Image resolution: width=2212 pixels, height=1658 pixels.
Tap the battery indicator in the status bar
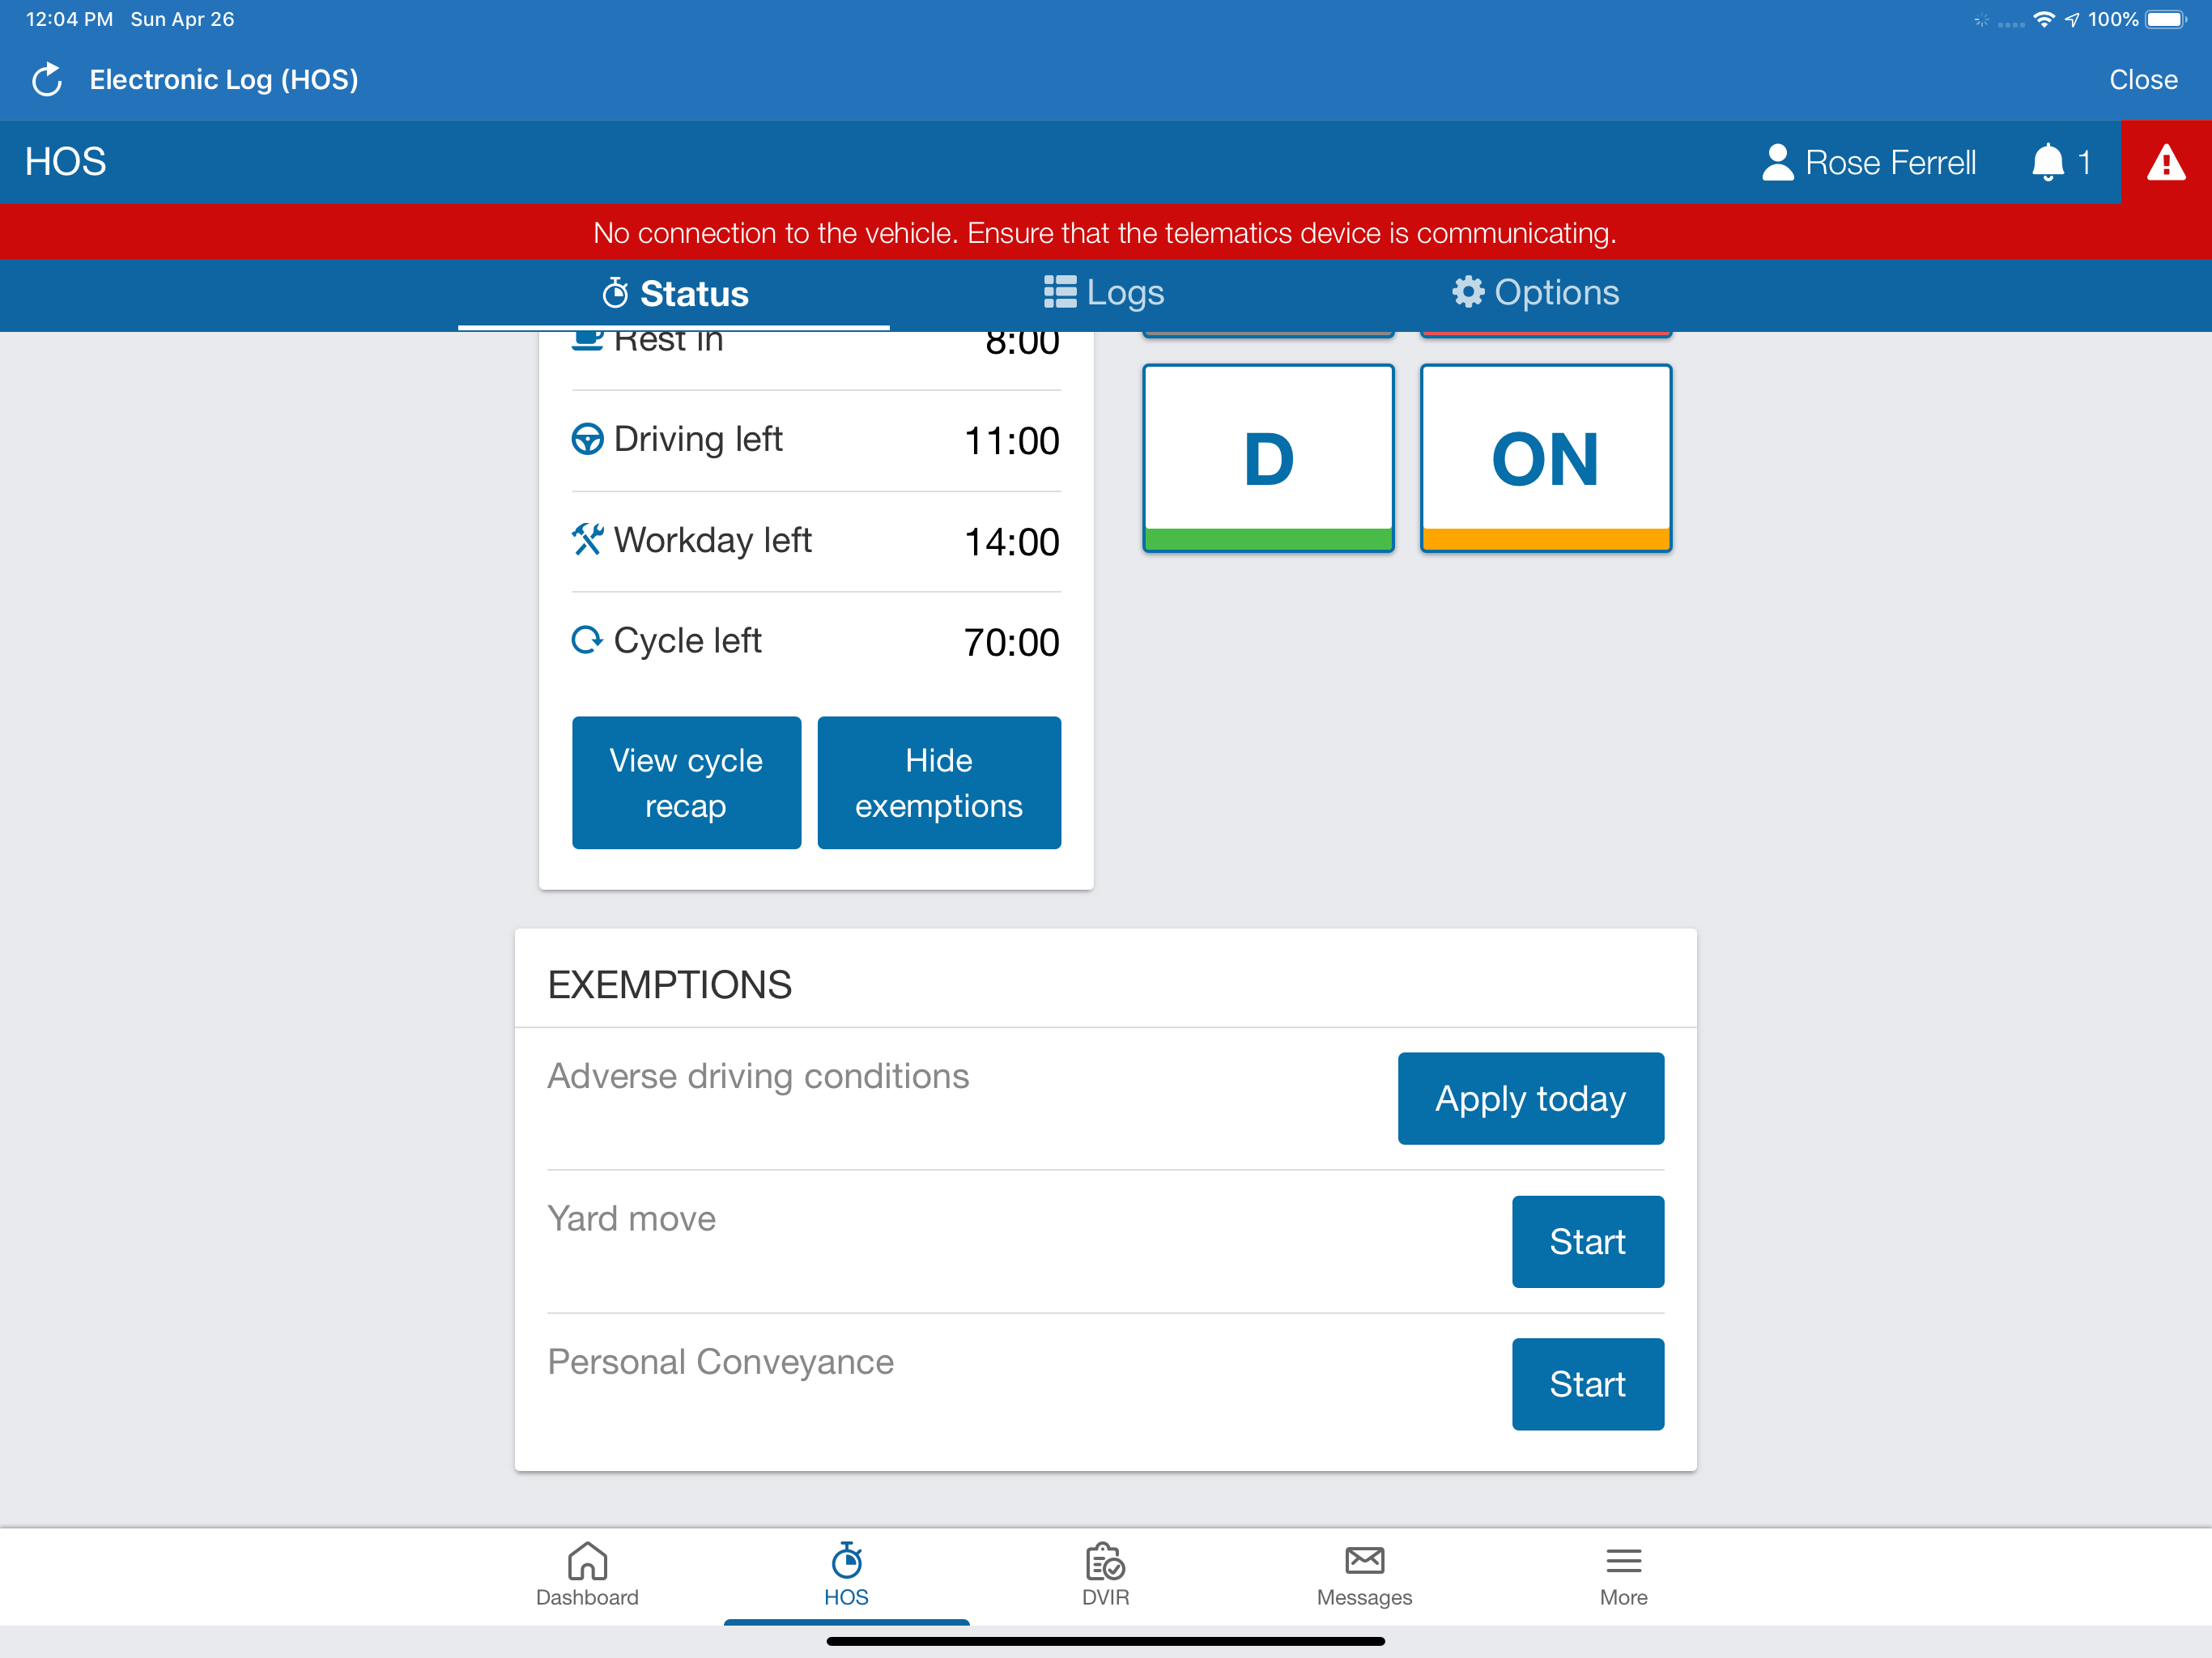[x=2166, y=19]
